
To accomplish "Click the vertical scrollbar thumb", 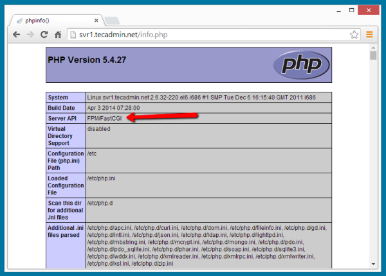I will pos(373,56).
